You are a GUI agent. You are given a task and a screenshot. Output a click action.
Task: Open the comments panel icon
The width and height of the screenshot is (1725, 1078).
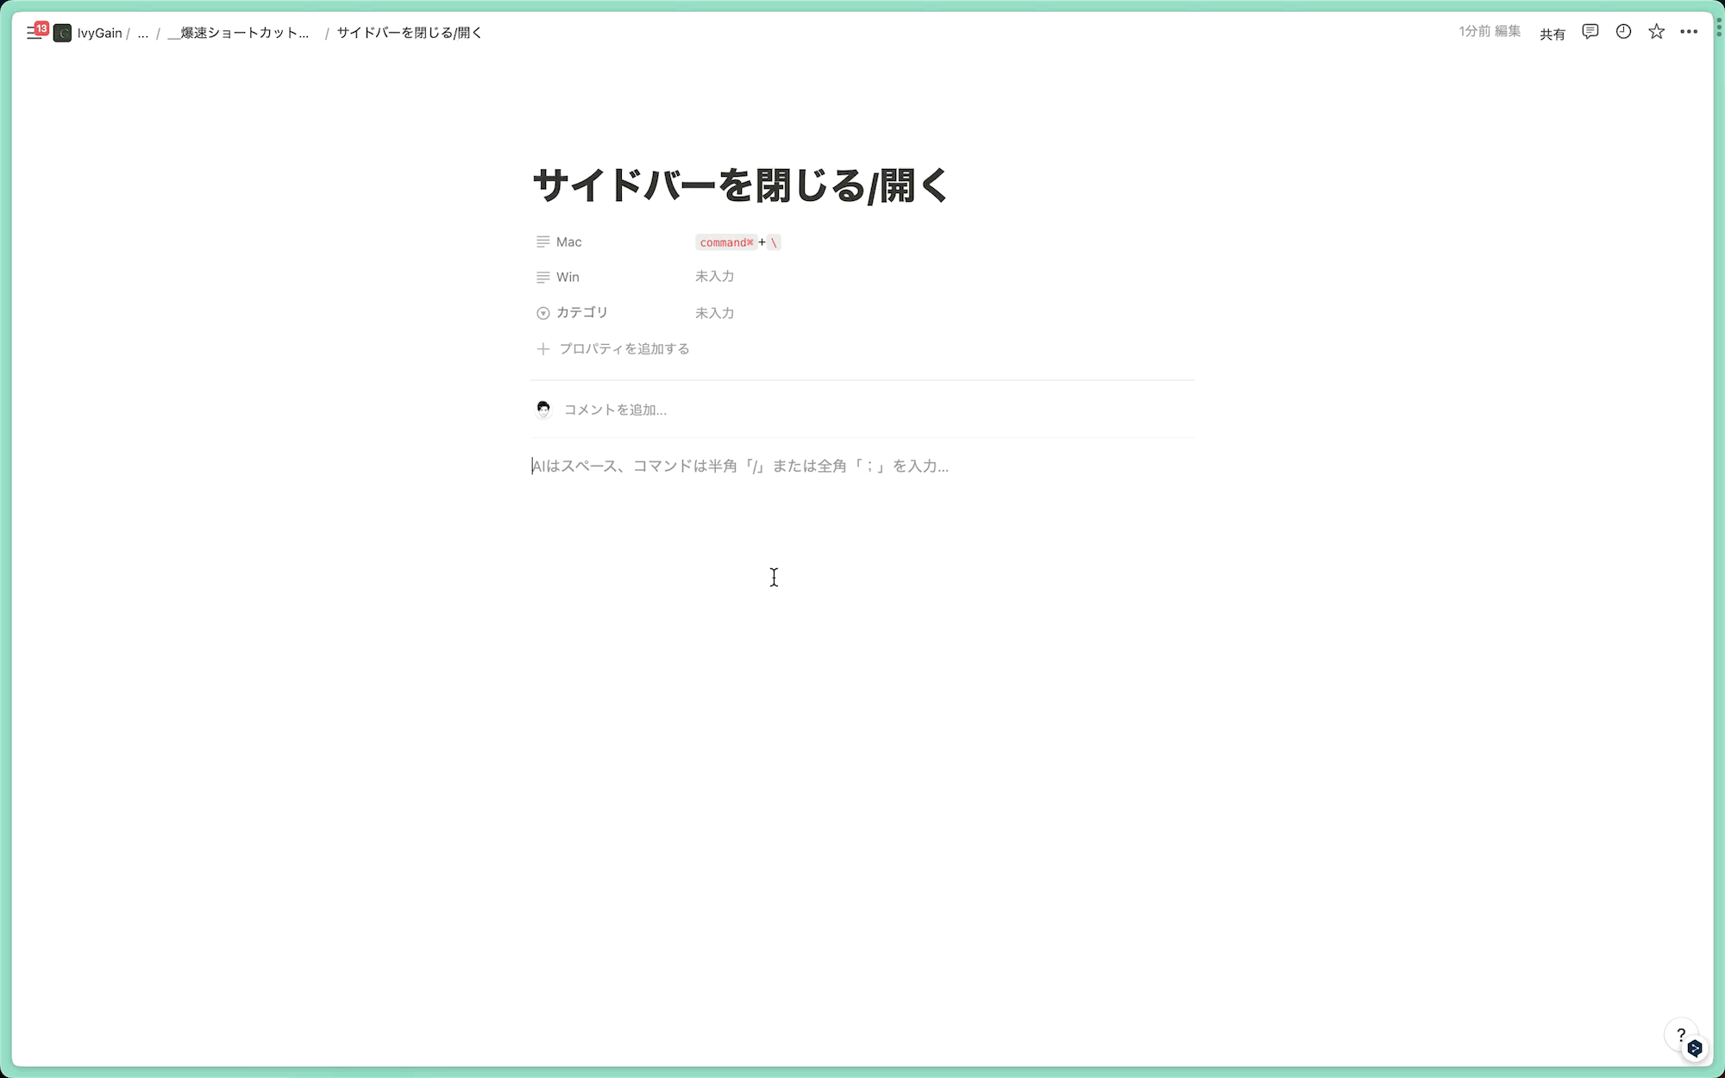click(1590, 32)
